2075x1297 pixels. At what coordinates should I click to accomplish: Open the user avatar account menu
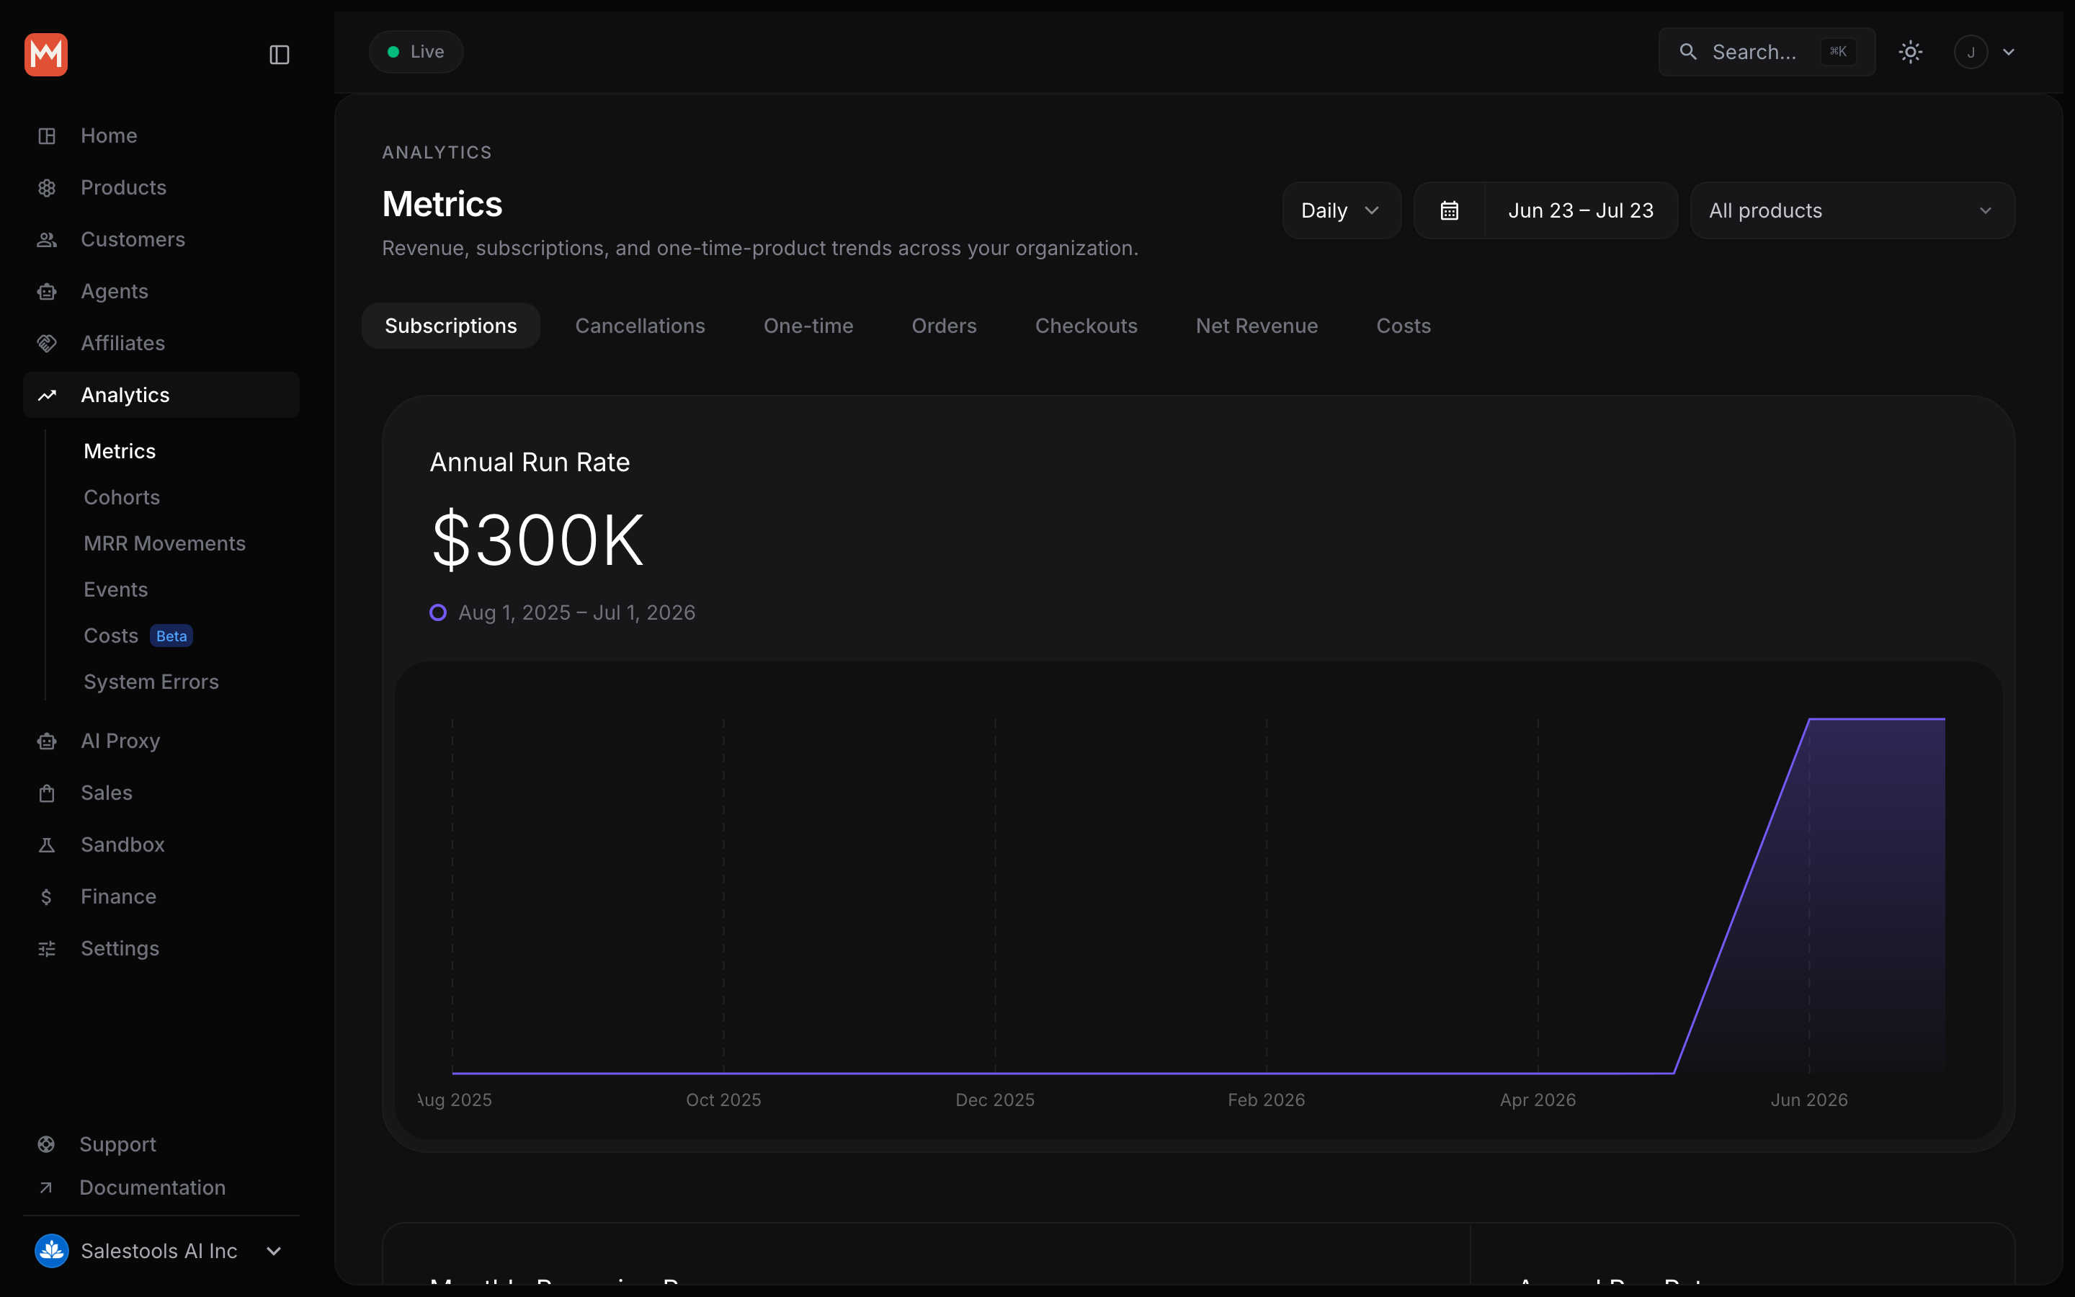click(1984, 53)
